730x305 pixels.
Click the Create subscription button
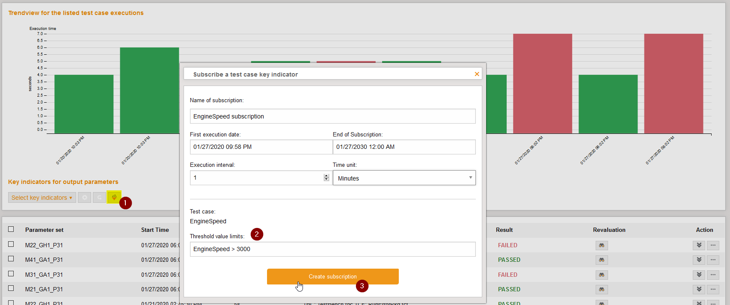(332, 277)
